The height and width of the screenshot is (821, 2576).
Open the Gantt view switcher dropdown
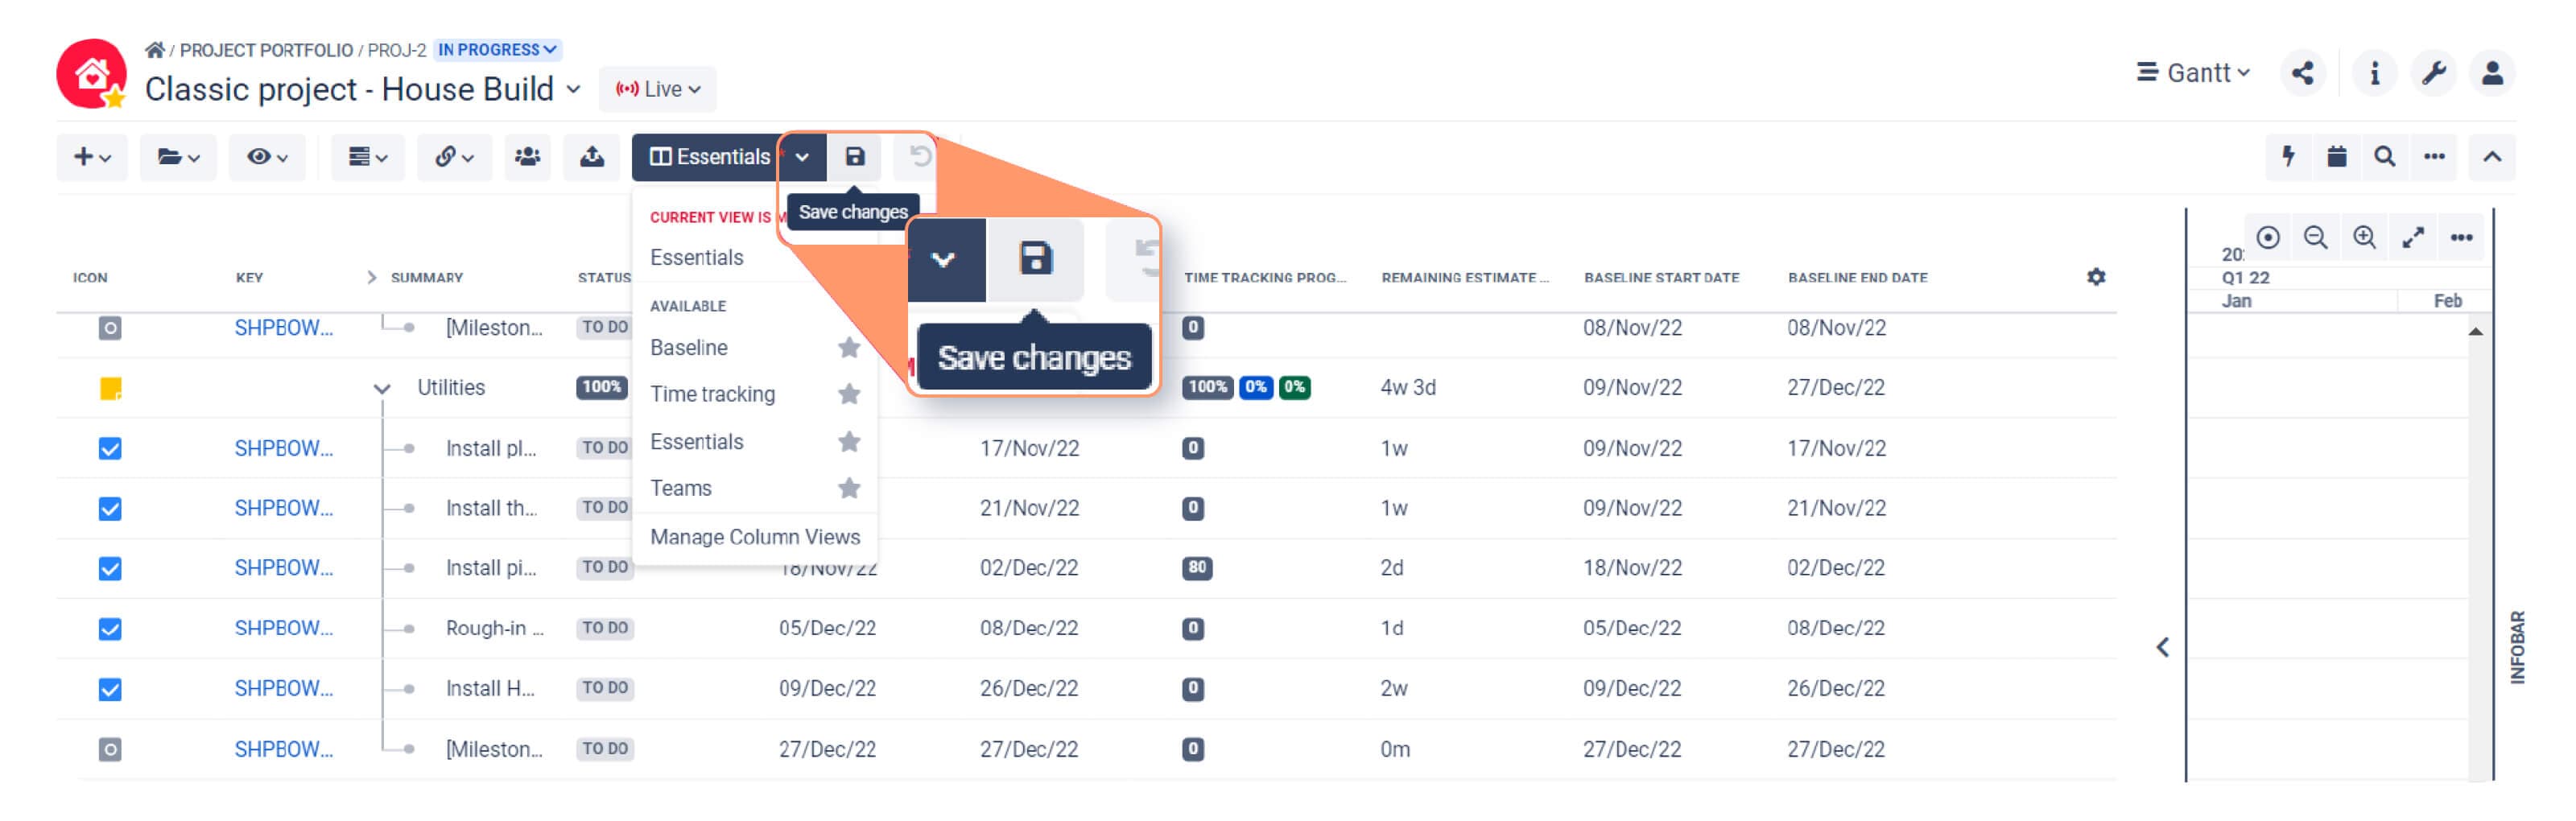2193,73
